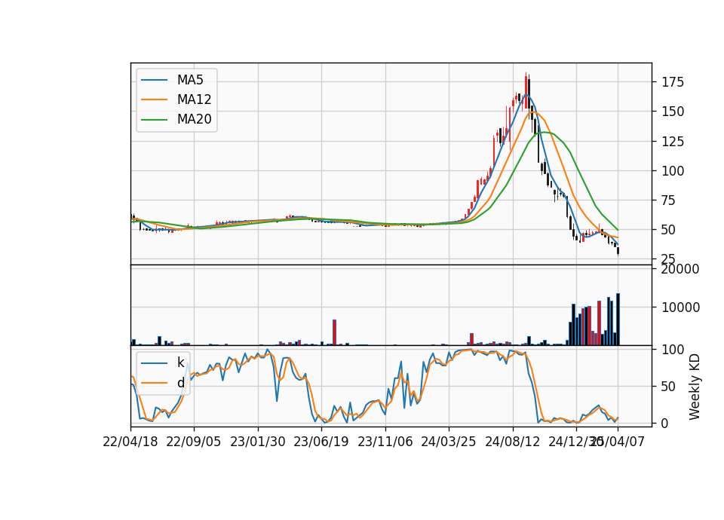Viewport: 724px width, 520px height.
Task: Click the d legend label
Action: 180,383
